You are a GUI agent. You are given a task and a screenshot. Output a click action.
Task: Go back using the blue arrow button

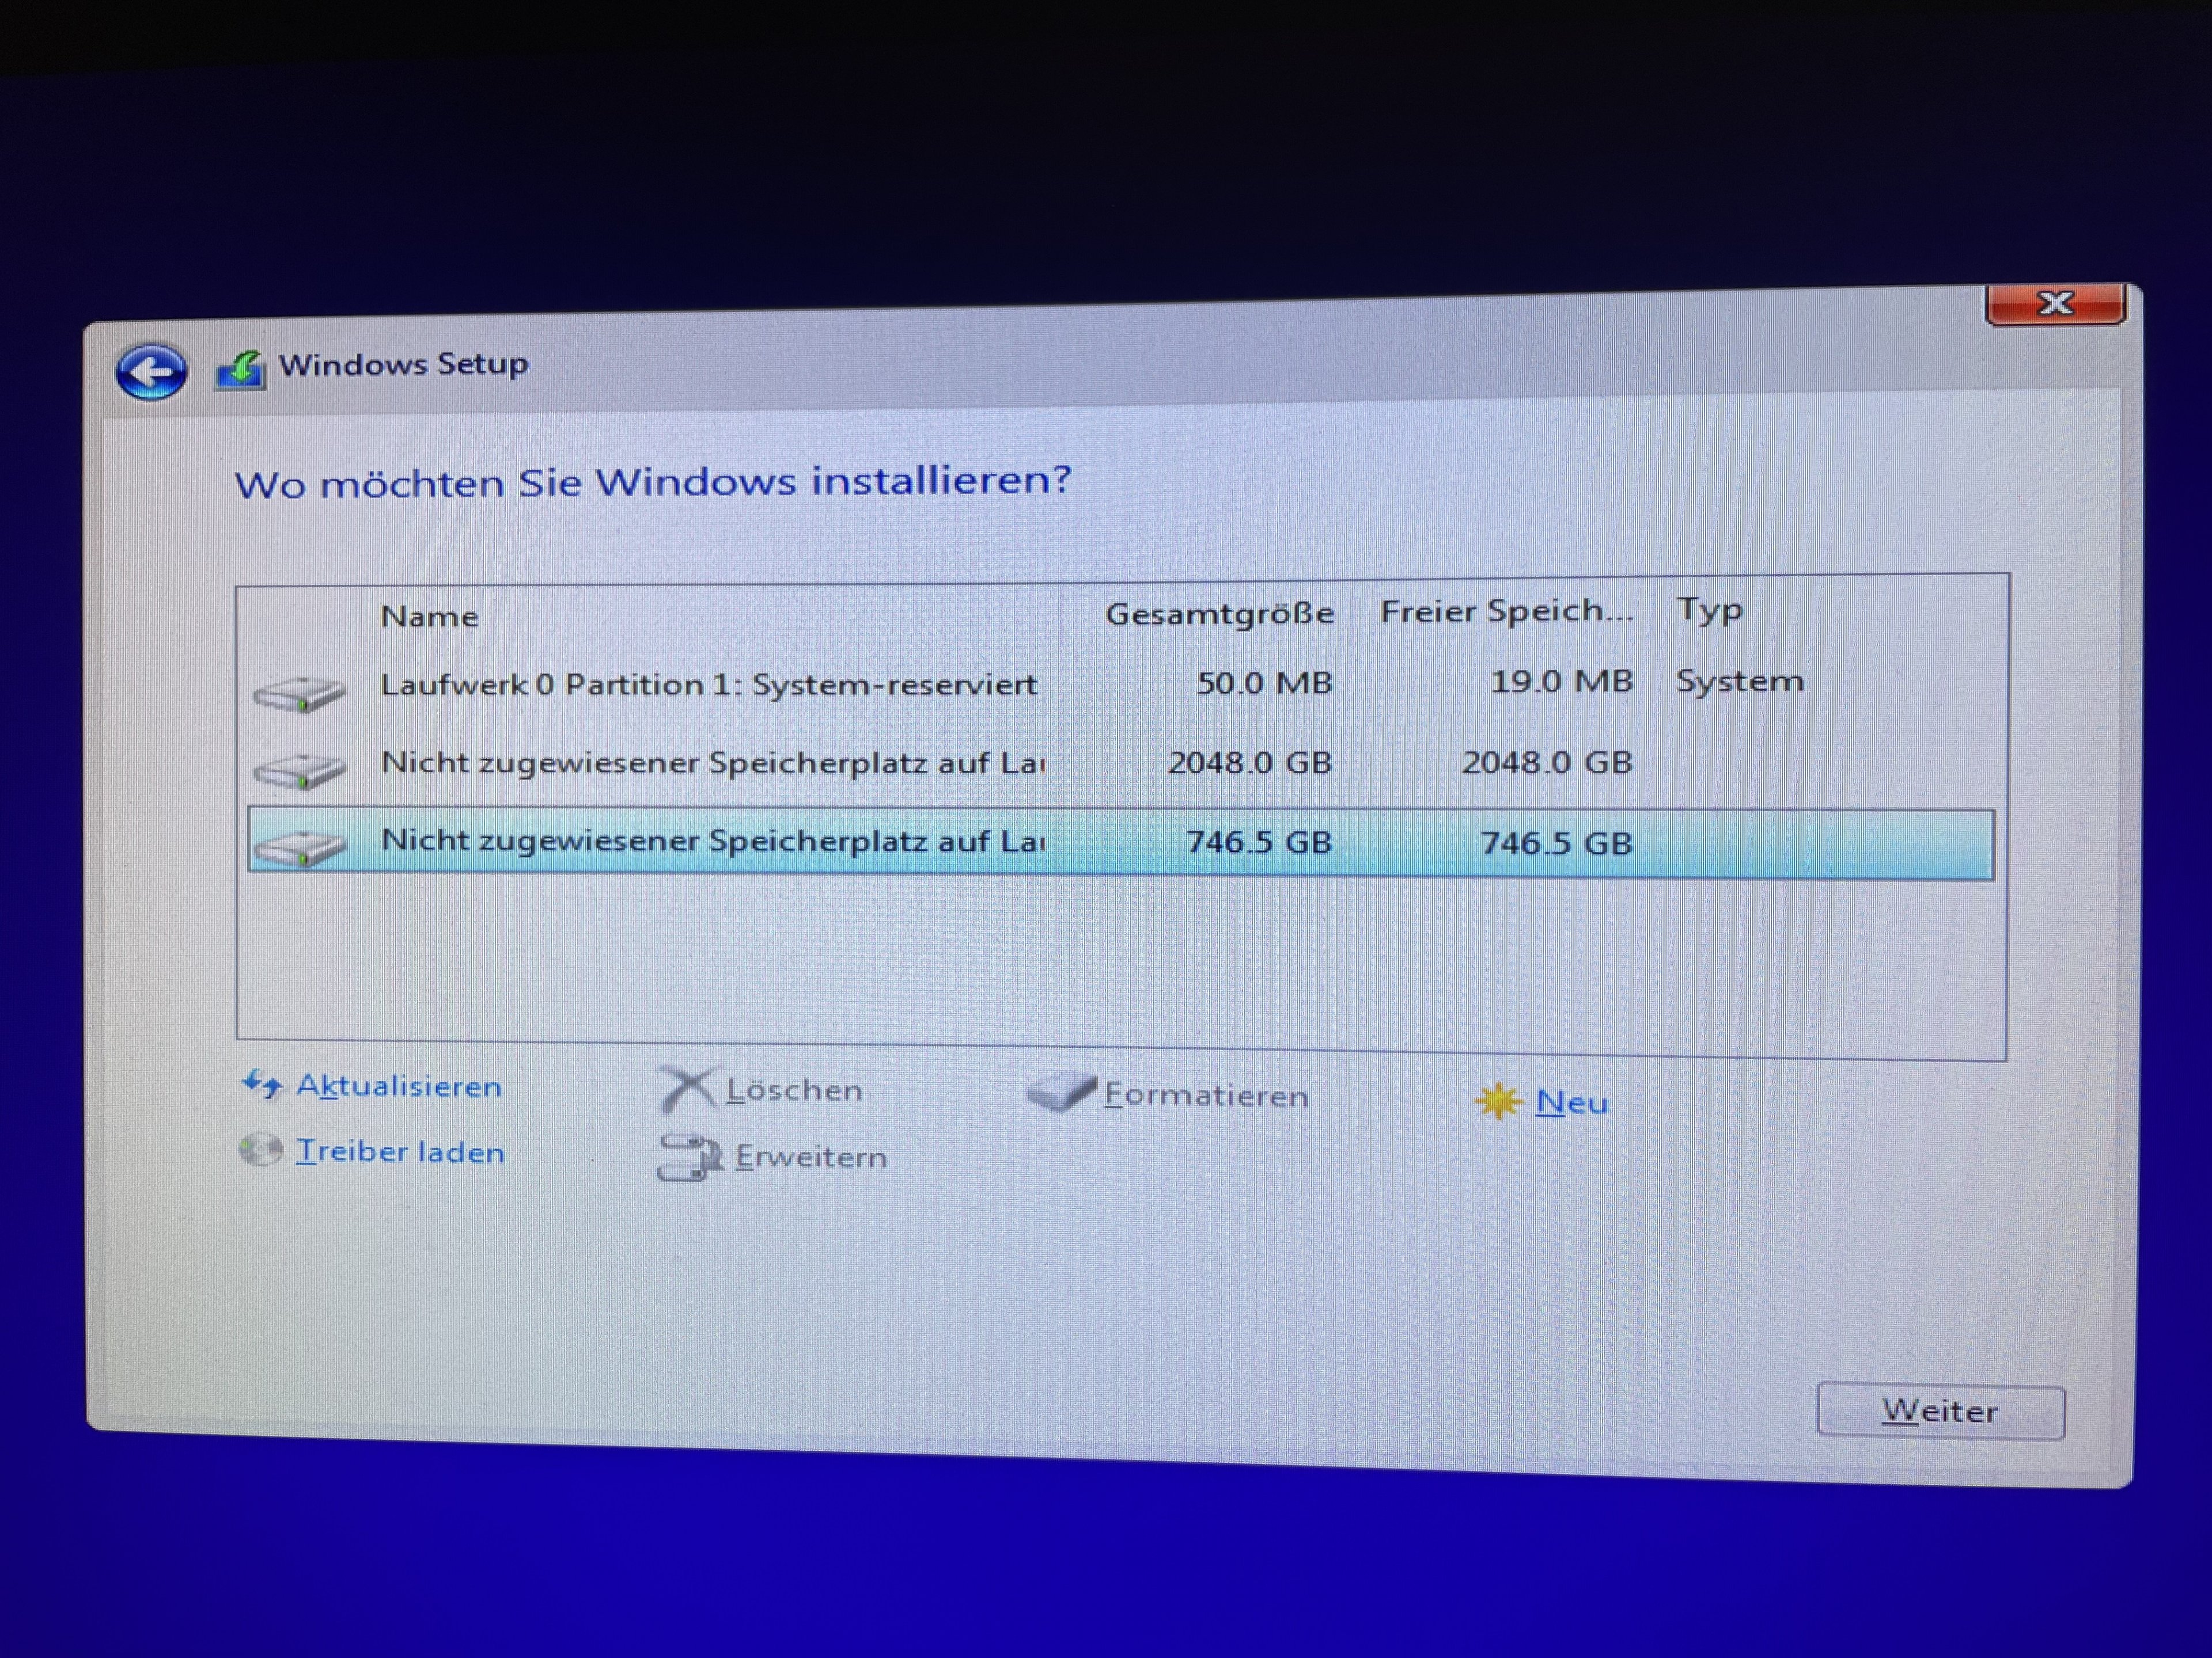click(x=151, y=372)
